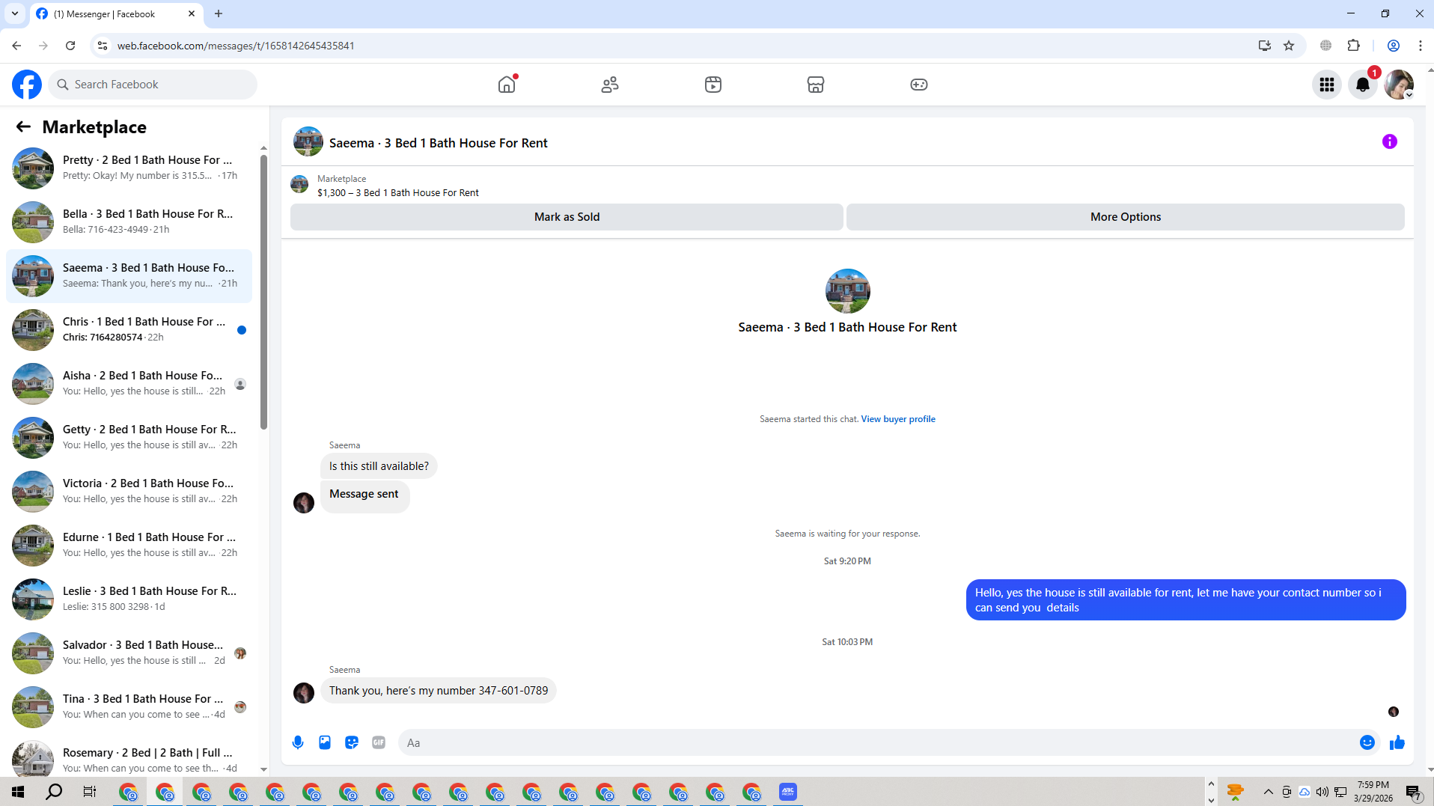Bookmark this page with the star
Viewport: 1434px width, 806px height.
[x=1289, y=46]
